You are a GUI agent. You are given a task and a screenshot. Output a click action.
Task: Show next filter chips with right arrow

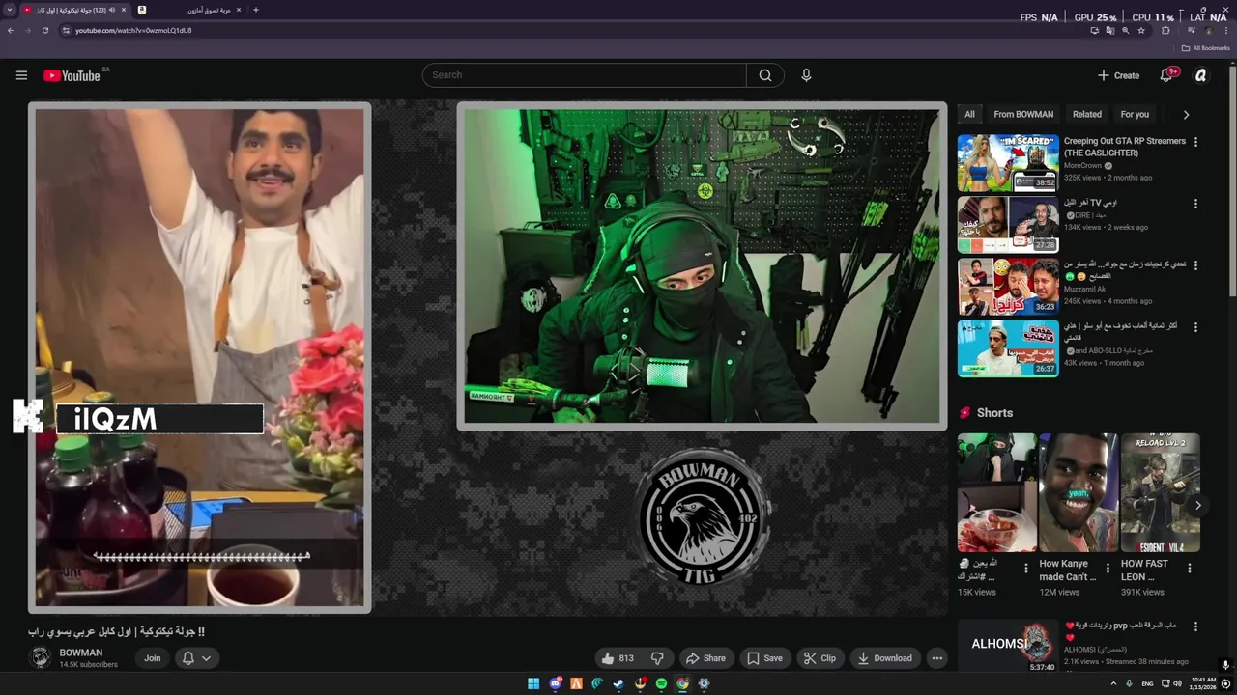(x=1186, y=114)
